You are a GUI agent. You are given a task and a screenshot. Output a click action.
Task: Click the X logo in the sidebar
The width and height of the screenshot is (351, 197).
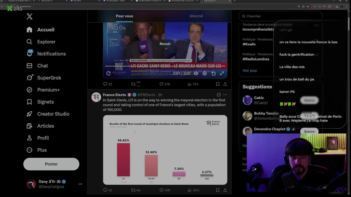(x=30, y=16)
